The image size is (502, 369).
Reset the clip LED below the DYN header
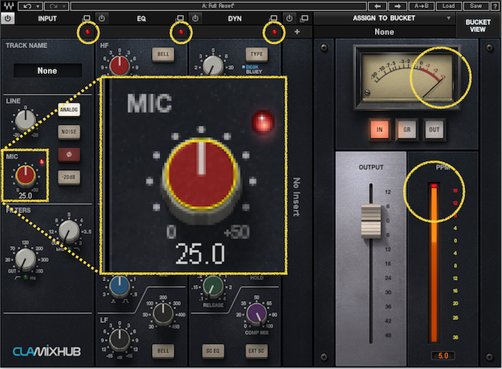[x=274, y=32]
